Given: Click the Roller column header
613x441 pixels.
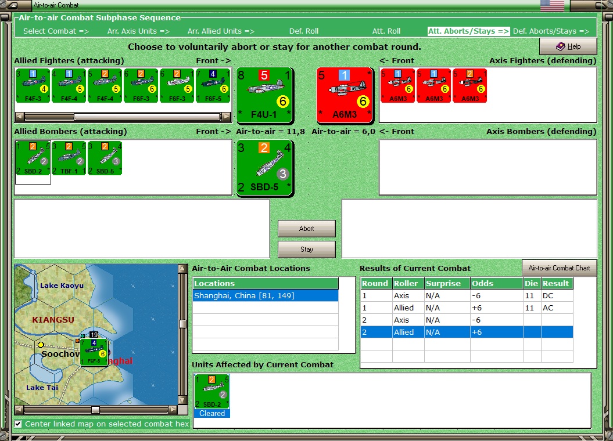Looking at the screenshot, I should [408, 283].
